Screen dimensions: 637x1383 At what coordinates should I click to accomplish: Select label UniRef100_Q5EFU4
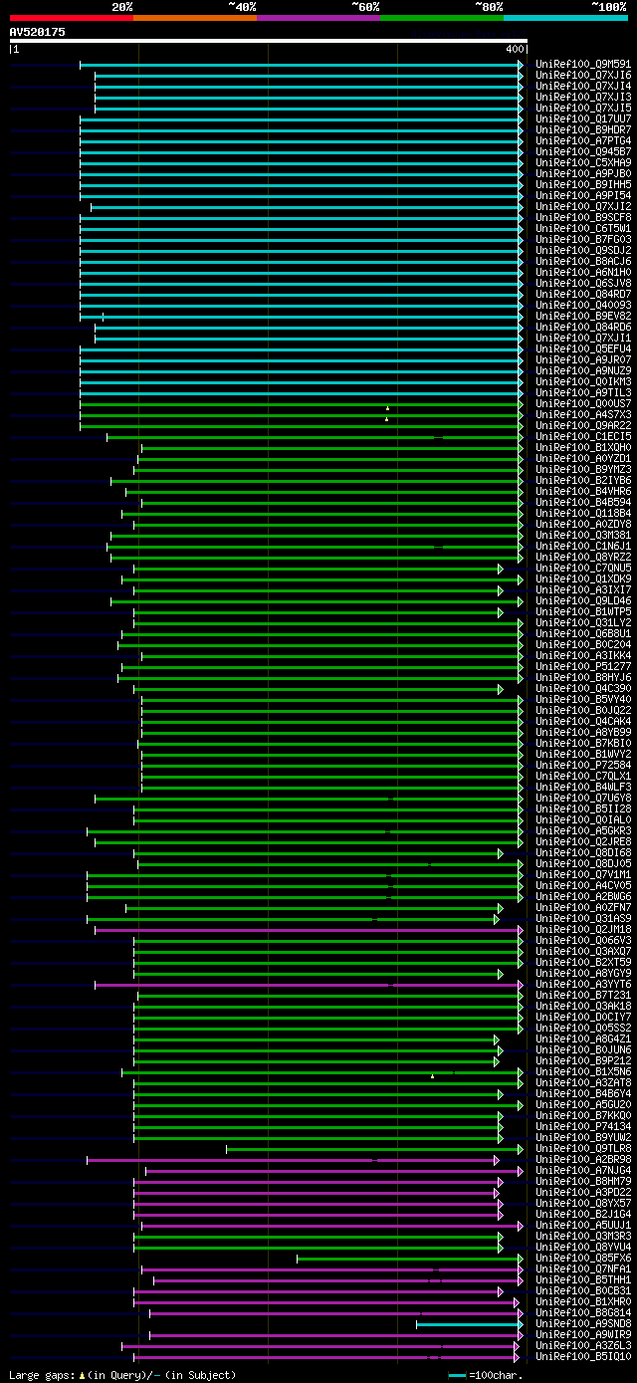point(583,348)
